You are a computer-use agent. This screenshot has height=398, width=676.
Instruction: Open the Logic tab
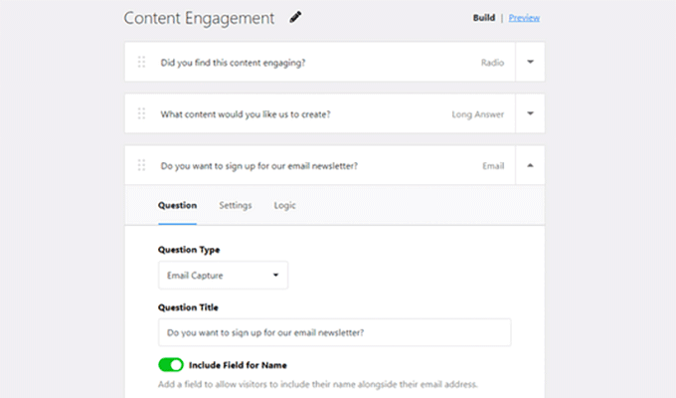point(285,206)
